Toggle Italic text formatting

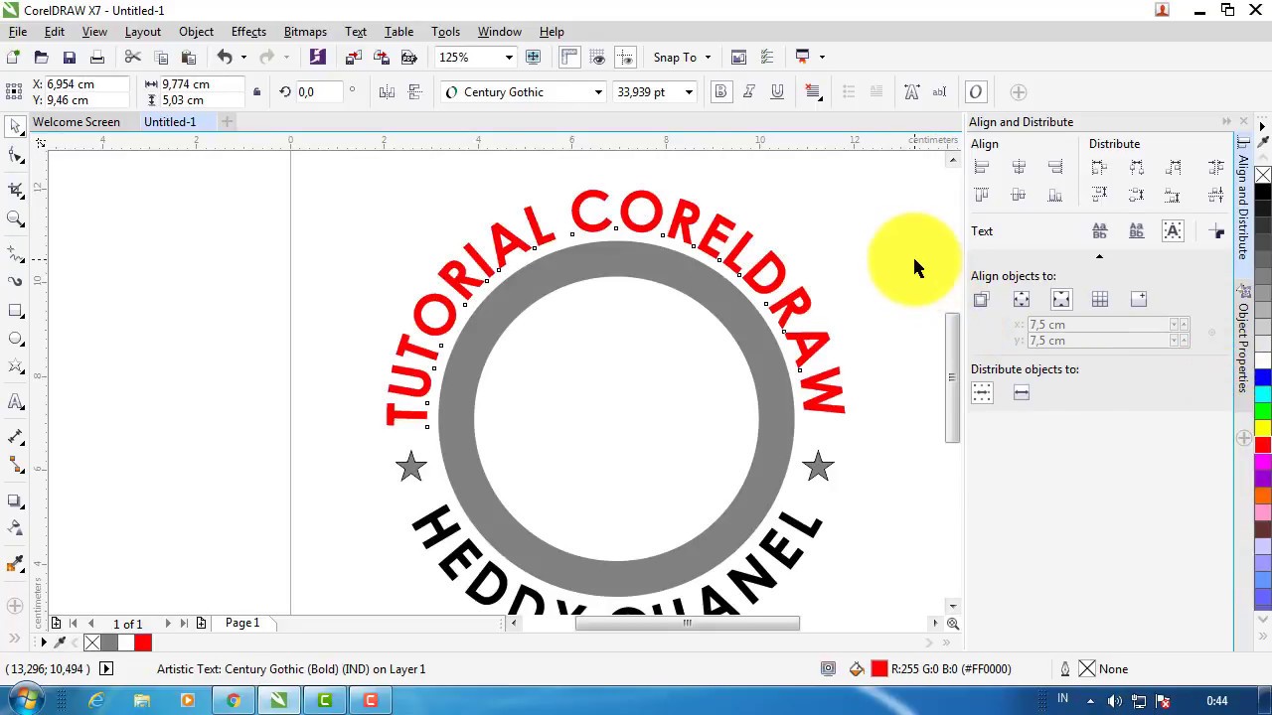pyautogui.click(x=749, y=92)
